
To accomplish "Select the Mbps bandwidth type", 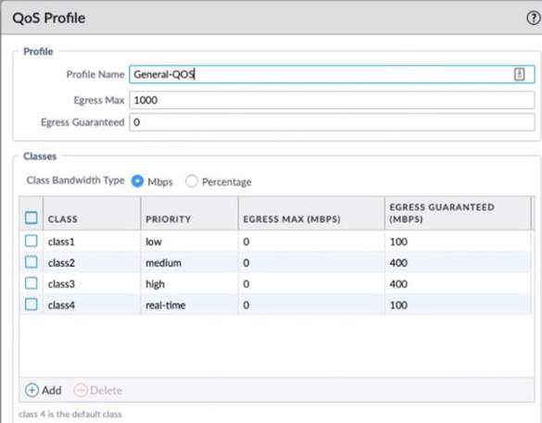I will 137,180.
